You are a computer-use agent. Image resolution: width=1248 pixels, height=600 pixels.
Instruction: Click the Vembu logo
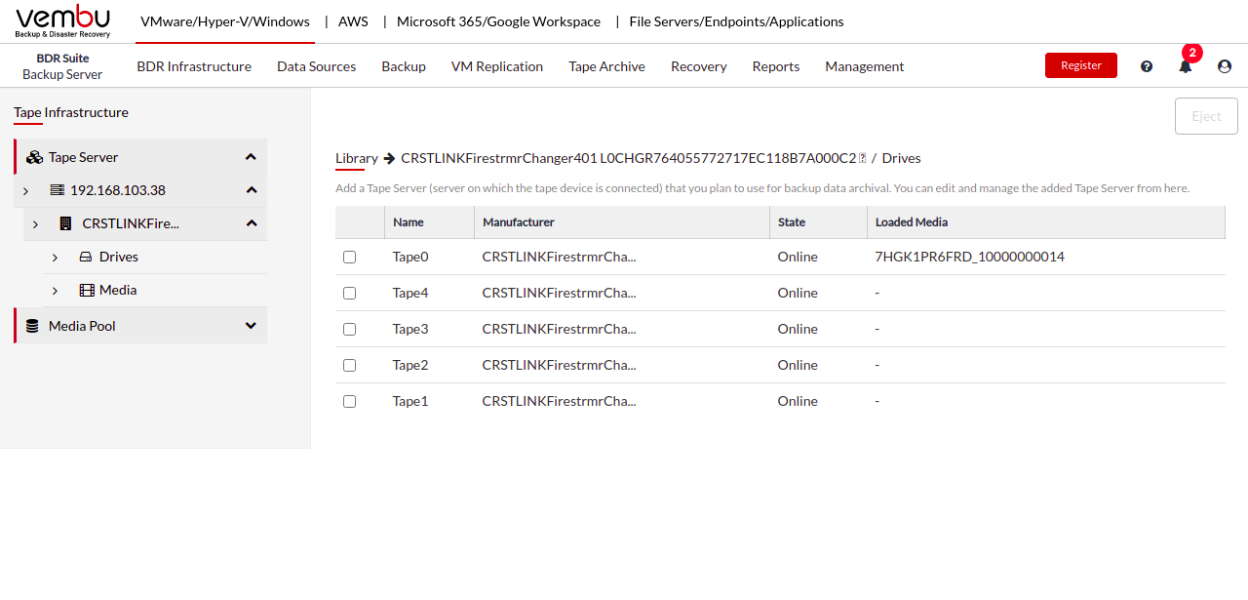coord(63,21)
